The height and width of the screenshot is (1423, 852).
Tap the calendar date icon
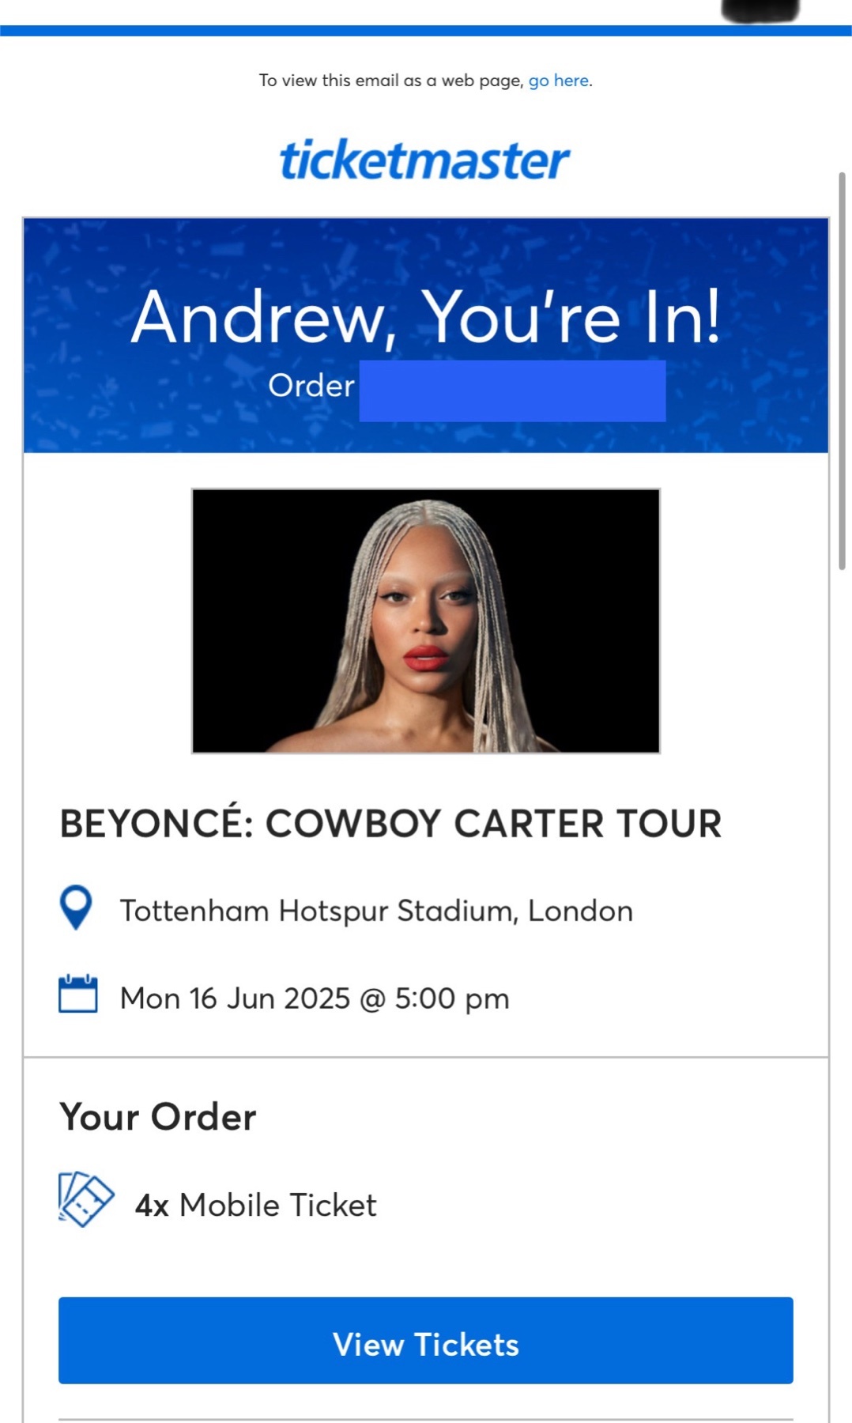(x=78, y=994)
